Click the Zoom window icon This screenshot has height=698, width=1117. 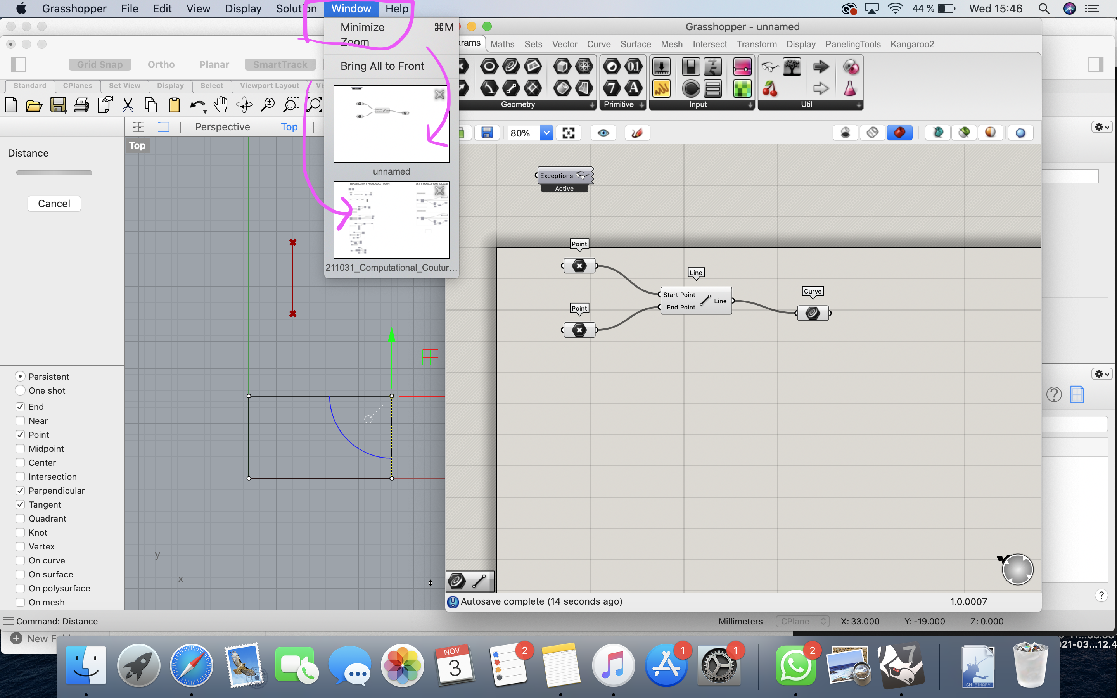tap(291, 105)
